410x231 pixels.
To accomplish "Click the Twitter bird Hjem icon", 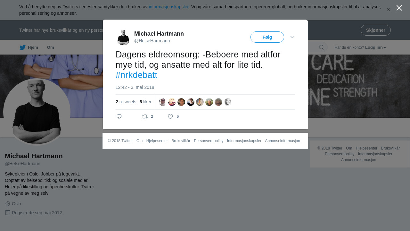I will tap(22, 47).
